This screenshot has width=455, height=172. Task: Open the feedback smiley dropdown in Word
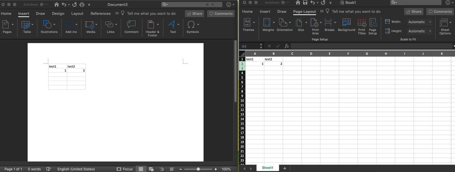pos(231,4)
